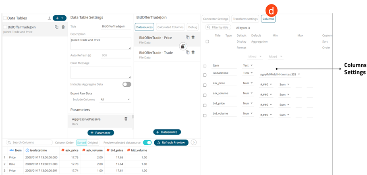367x175 pixels.
Task: Click the join icon between datasources
Action: tap(183, 46)
